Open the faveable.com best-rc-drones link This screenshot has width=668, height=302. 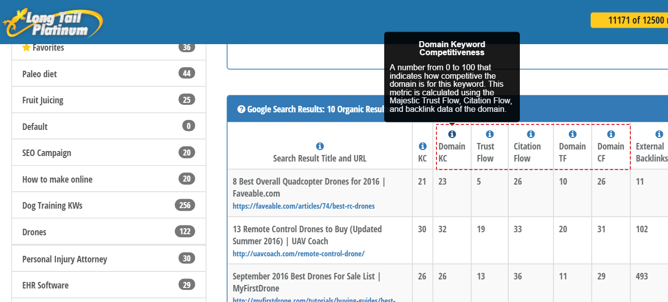[x=303, y=206]
